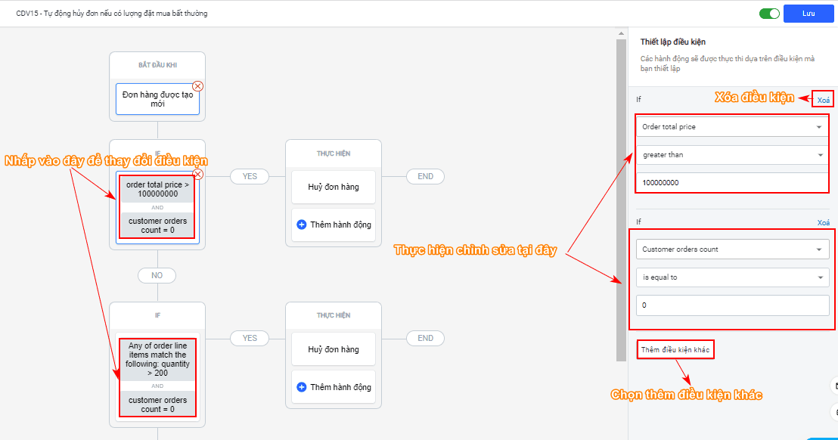Select the second 'Huỷ đơn hàng' action
Viewport: 838px width, 440px height.
click(x=334, y=349)
